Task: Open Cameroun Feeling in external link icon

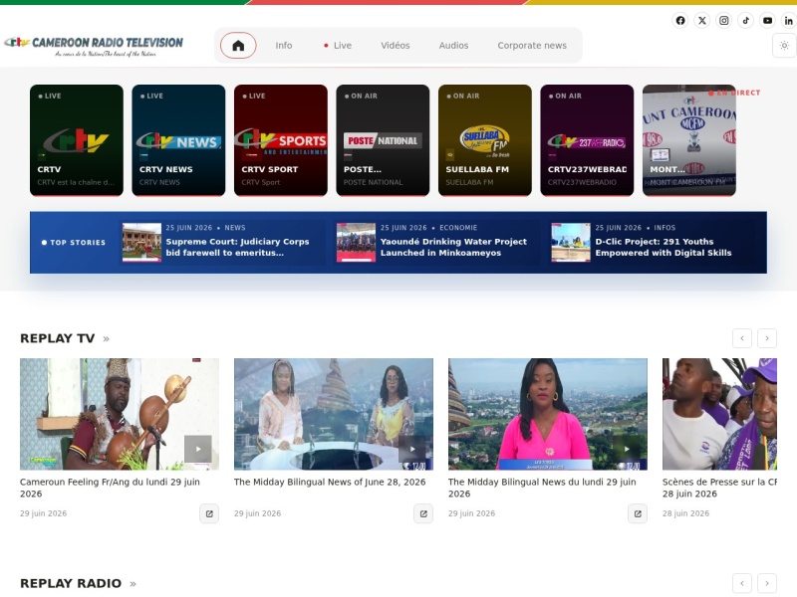Action: coord(209,513)
